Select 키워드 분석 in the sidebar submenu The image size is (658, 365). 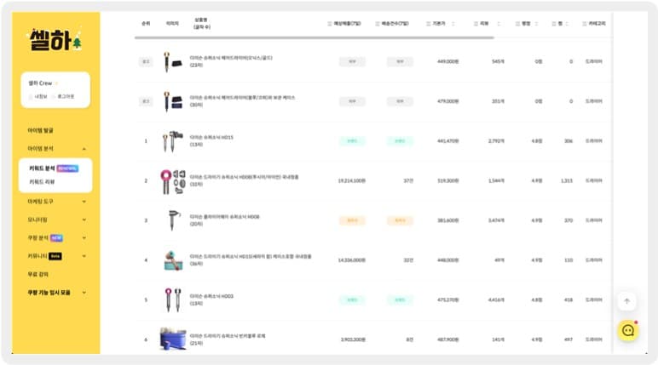[x=42, y=168]
